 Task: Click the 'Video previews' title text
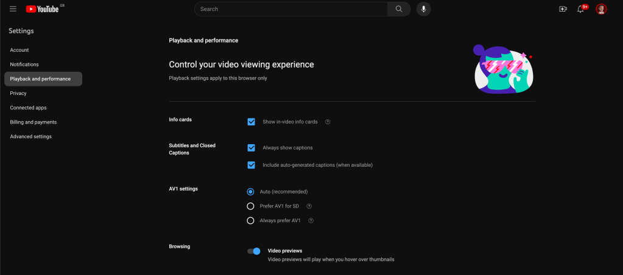pos(285,251)
